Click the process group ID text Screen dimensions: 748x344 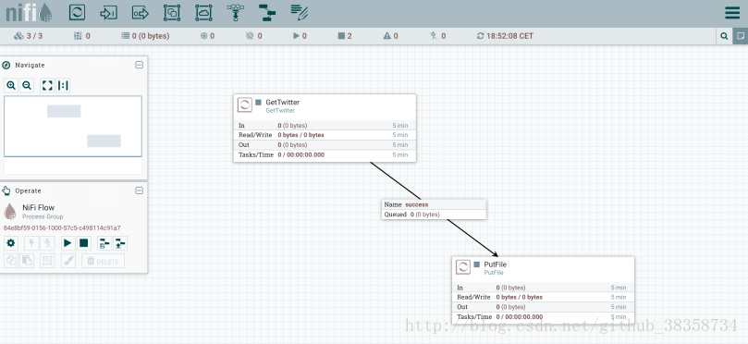point(62,228)
